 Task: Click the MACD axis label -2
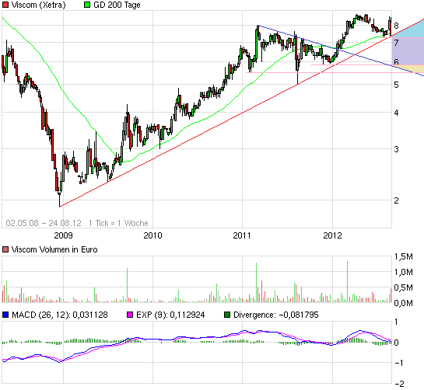(399, 384)
